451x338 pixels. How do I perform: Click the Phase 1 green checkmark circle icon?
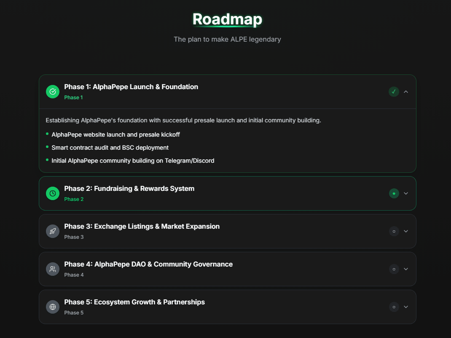(53, 92)
